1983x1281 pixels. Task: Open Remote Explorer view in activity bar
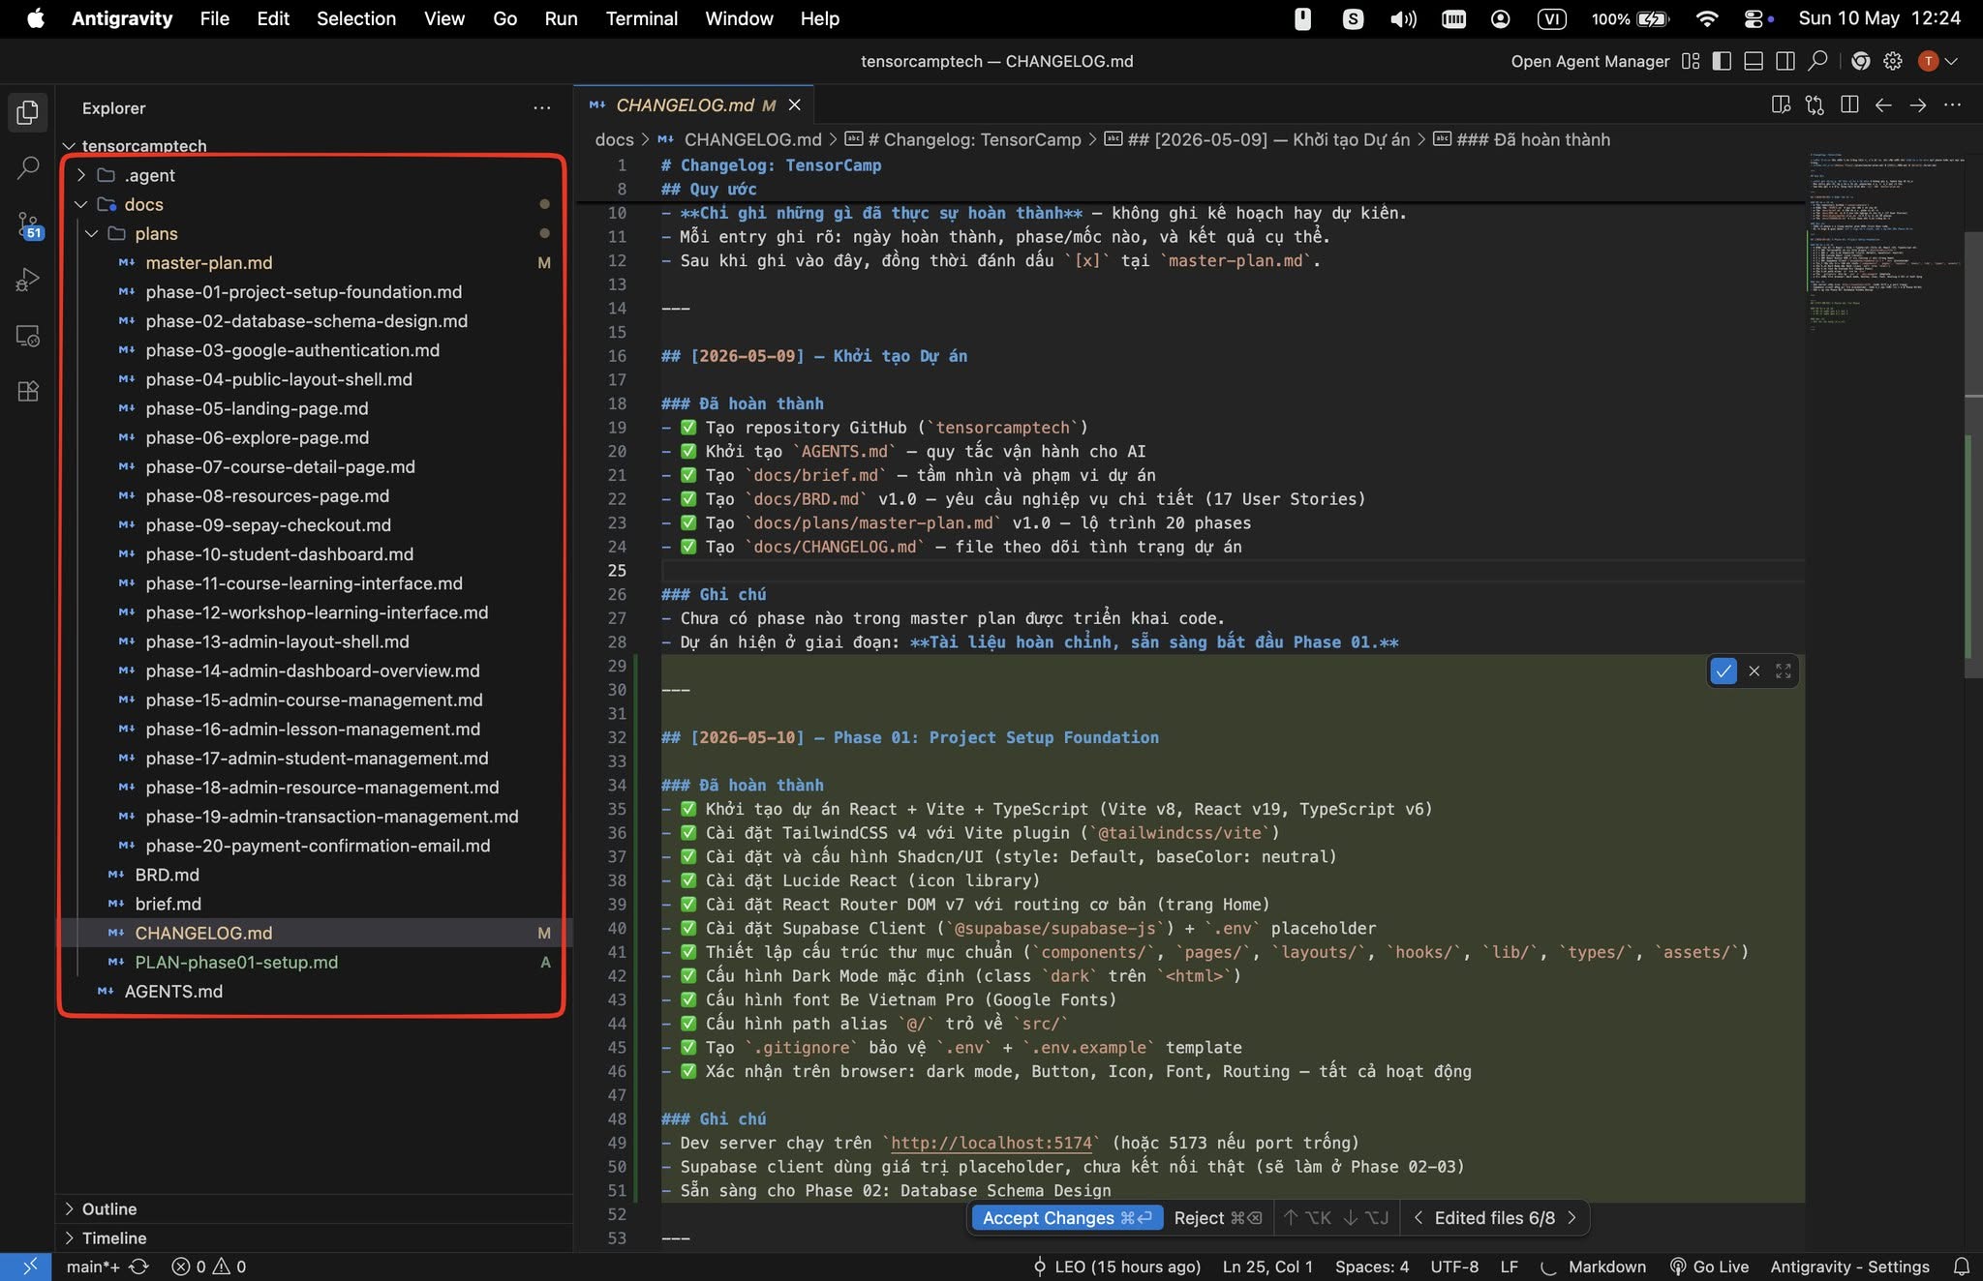(28, 337)
